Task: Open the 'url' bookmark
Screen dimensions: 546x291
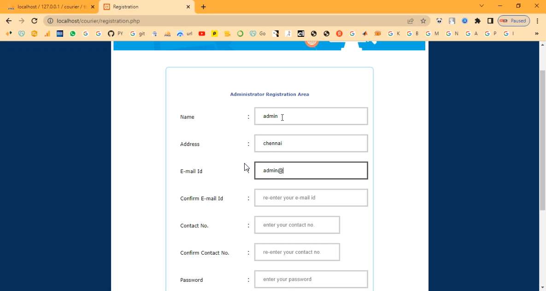Action: 185,34
